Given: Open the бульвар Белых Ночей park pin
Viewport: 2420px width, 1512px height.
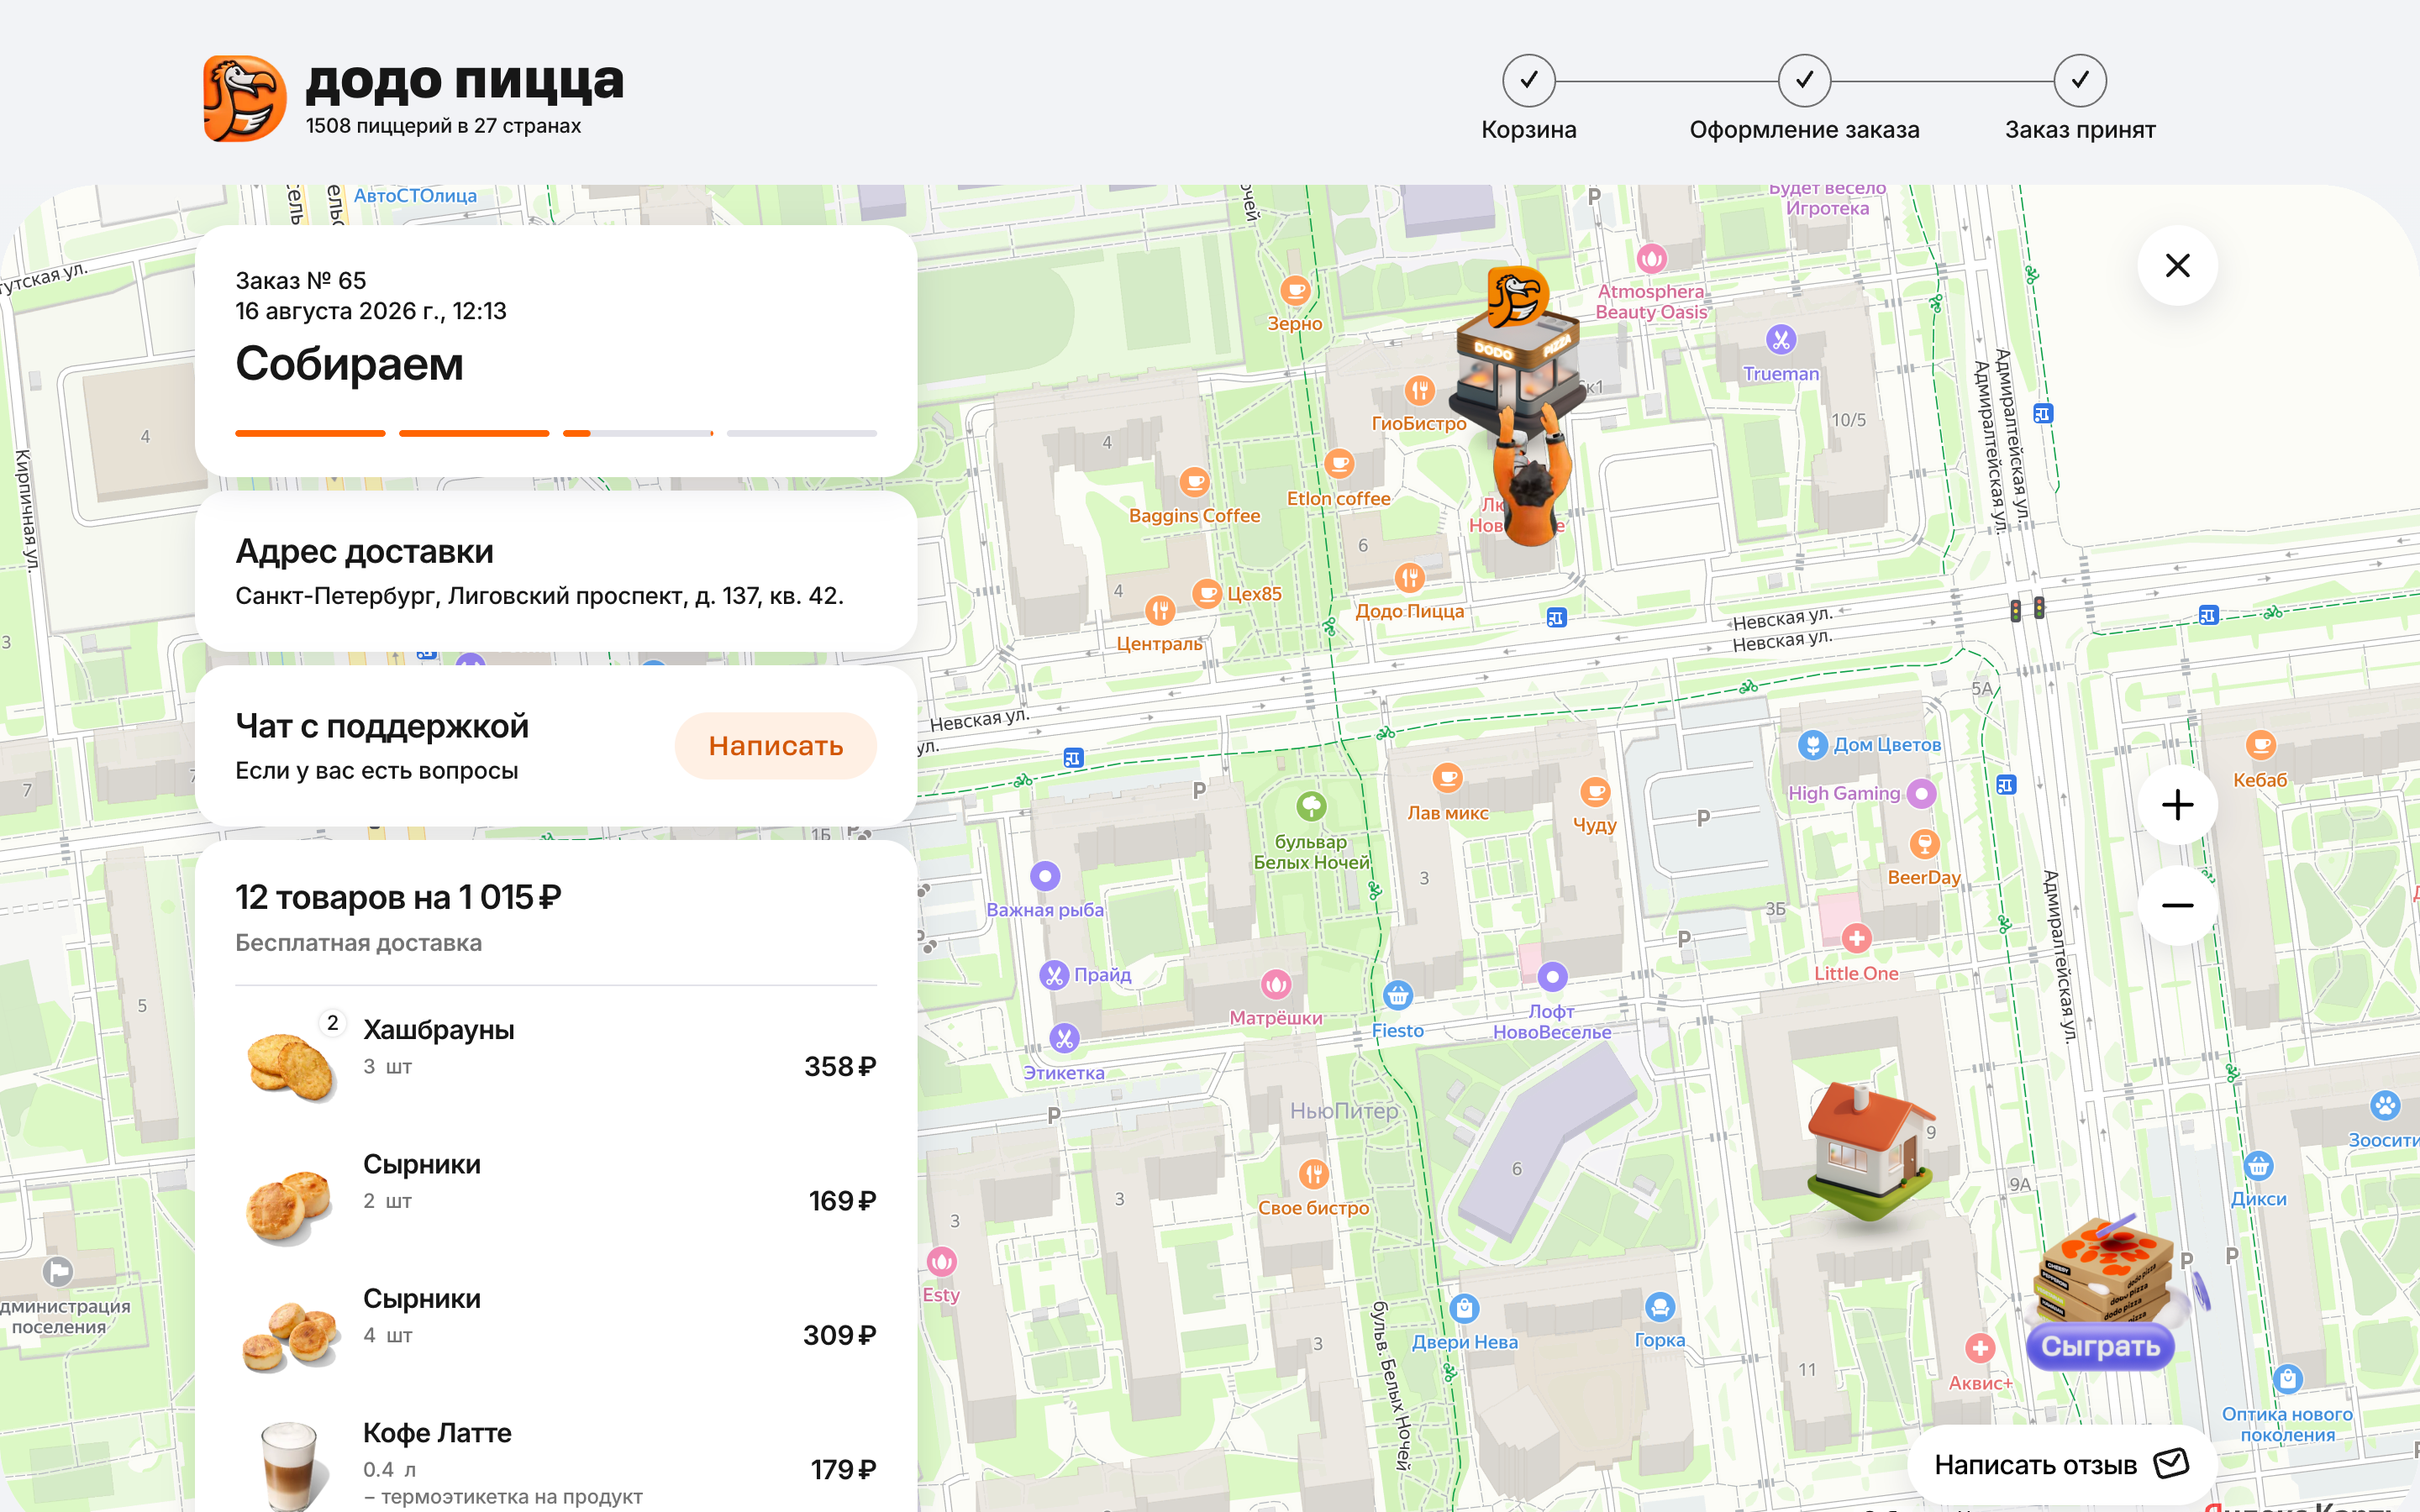Looking at the screenshot, I should tap(1312, 806).
